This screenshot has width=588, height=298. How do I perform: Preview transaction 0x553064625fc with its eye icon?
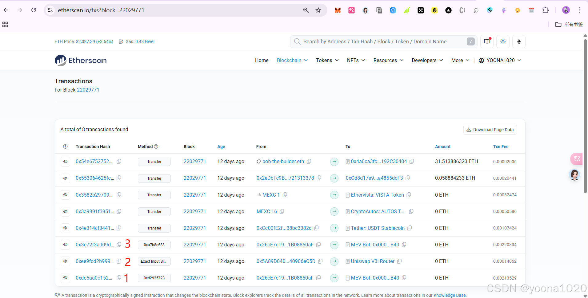pos(65,178)
